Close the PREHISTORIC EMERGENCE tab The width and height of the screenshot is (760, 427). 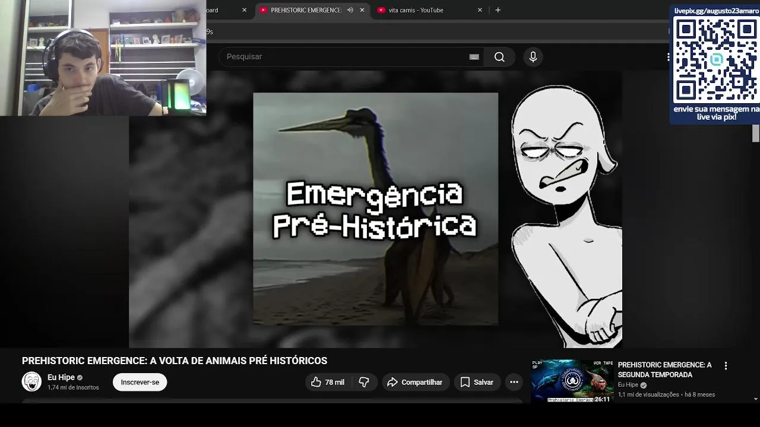(x=362, y=10)
